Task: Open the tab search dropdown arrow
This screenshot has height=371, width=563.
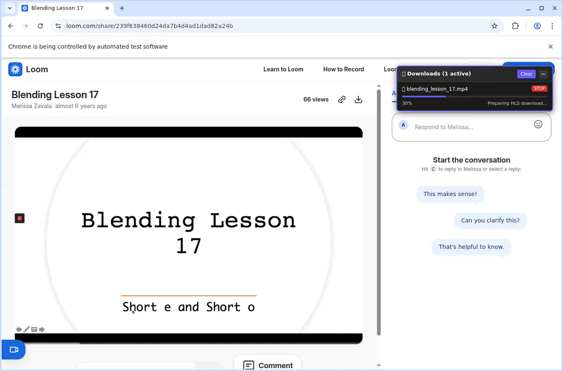Action: pyautogui.click(x=10, y=8)
